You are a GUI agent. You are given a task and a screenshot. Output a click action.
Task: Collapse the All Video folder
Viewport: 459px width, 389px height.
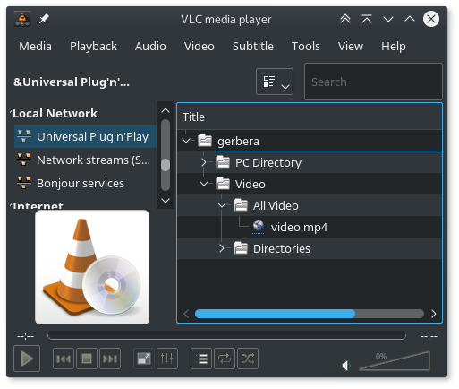[222, 205]
